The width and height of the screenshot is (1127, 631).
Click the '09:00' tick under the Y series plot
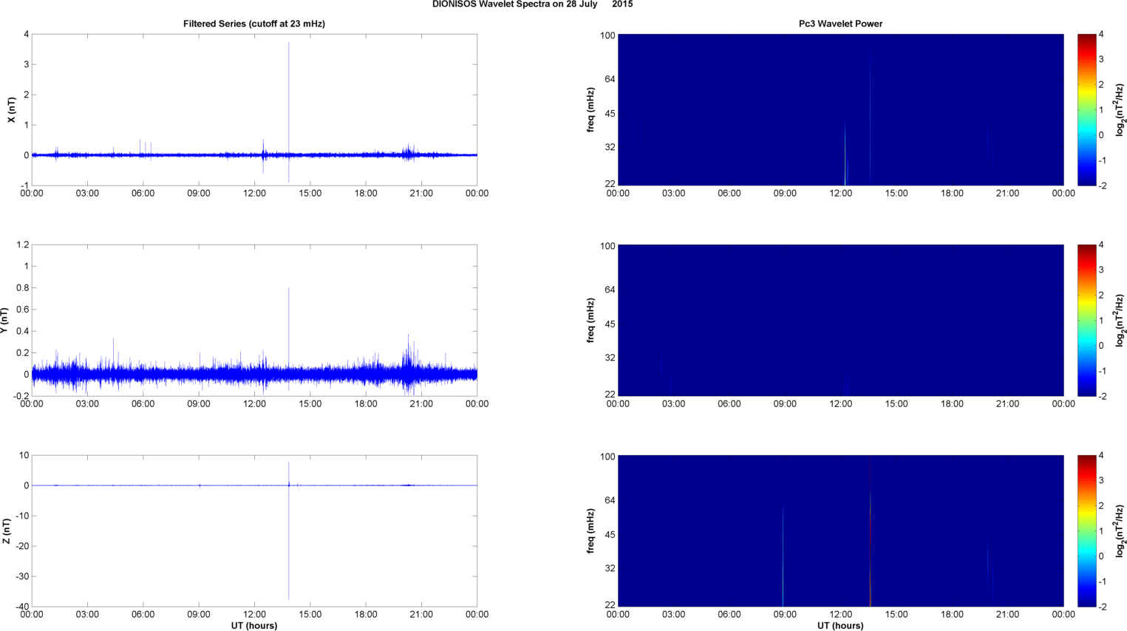tap(199, 404)
